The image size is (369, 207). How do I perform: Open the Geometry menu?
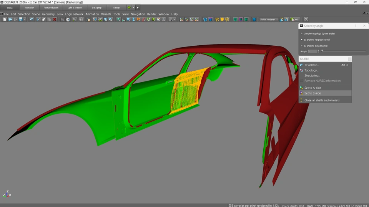[48, 14]
